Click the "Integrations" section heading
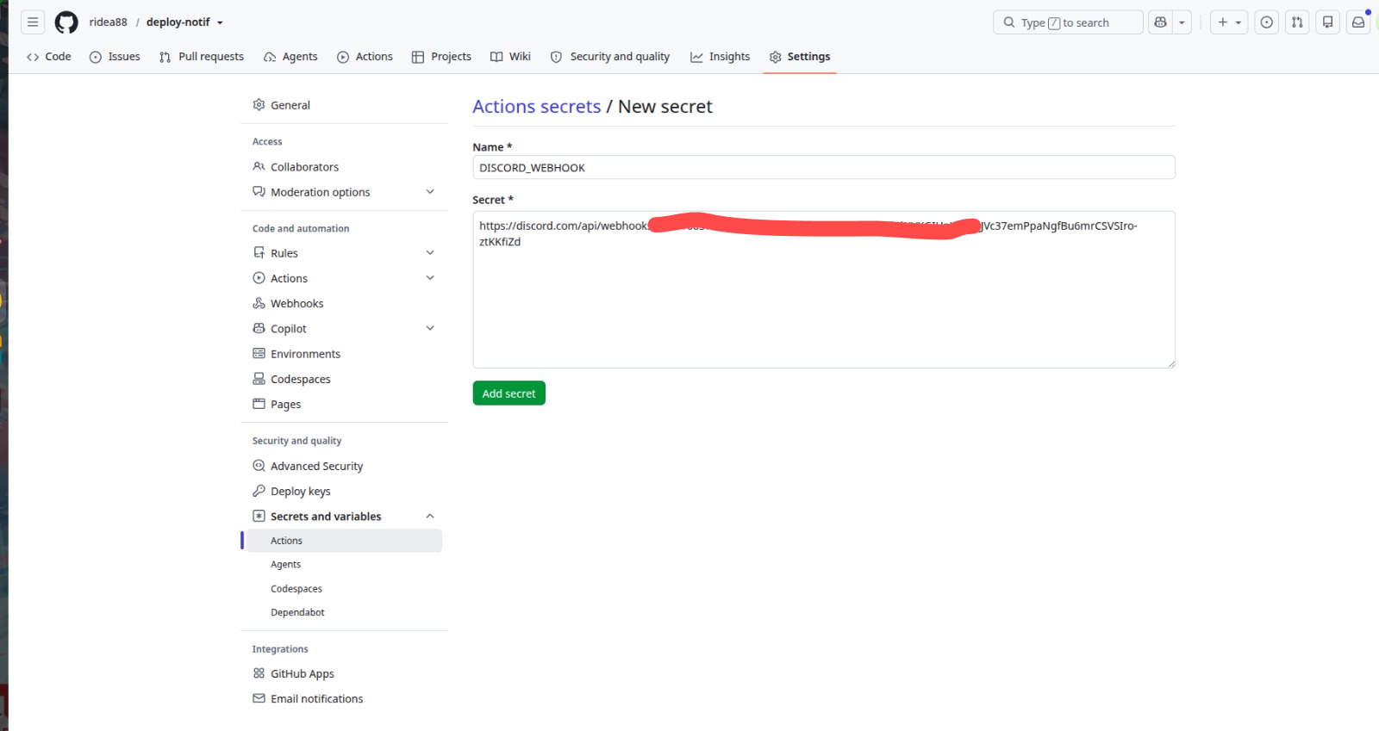The width and height of the screenshot is (1379, 731). coord(279,649)
